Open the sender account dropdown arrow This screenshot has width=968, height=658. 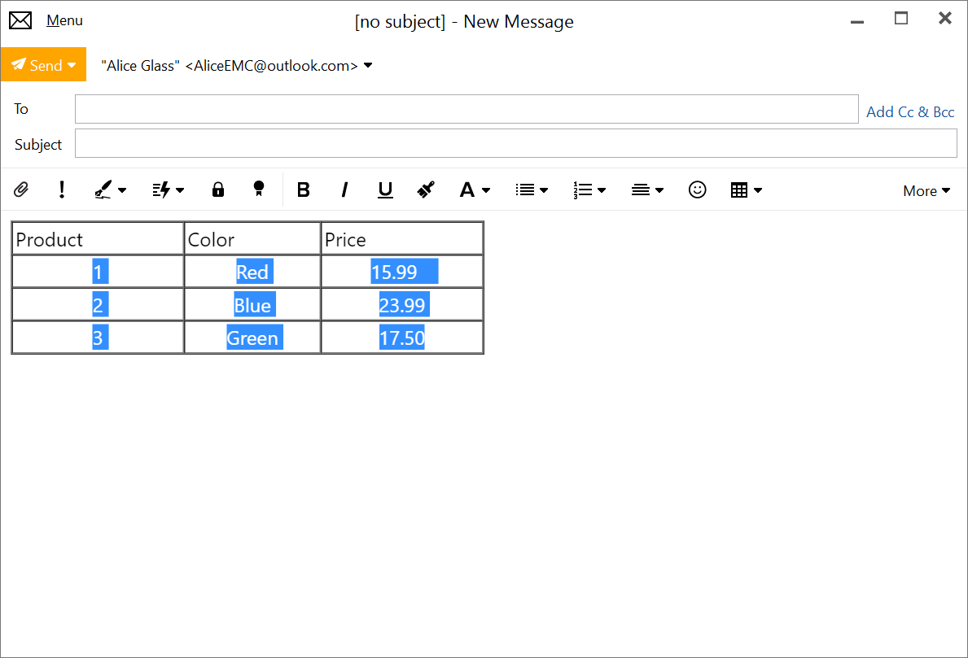pos(368,65)
